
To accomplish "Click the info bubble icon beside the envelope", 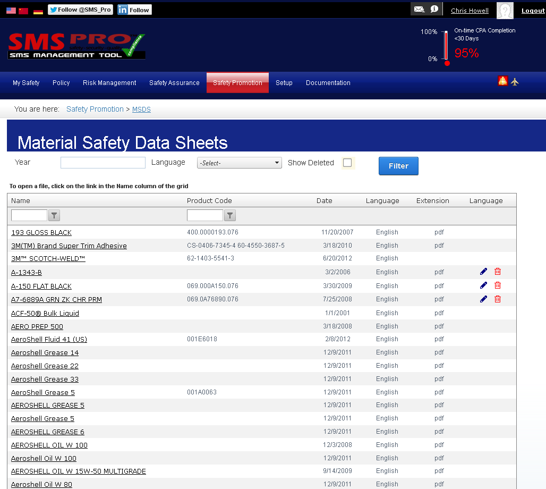I will 433,9.
